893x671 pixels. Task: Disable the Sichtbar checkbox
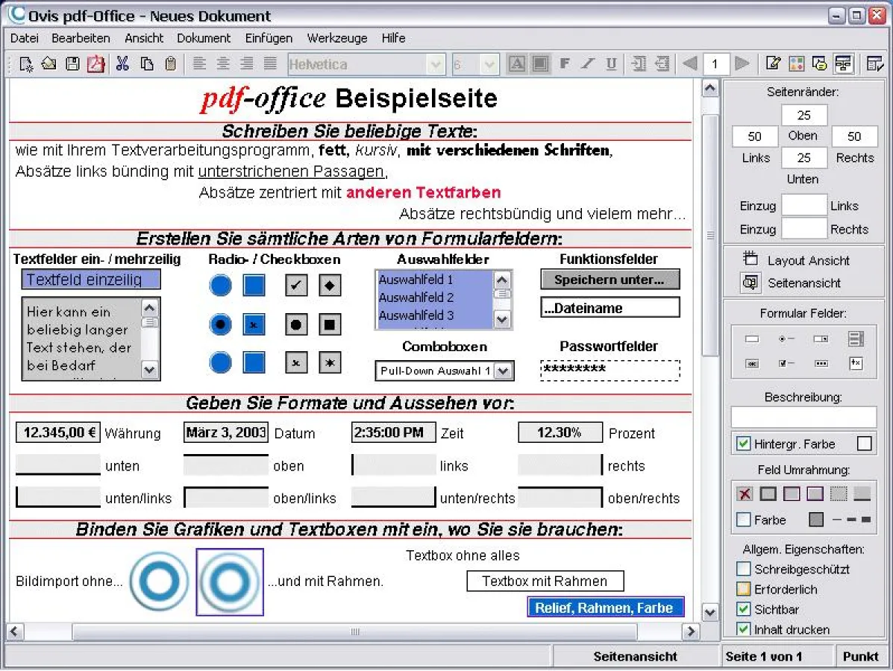pos(743,609)
